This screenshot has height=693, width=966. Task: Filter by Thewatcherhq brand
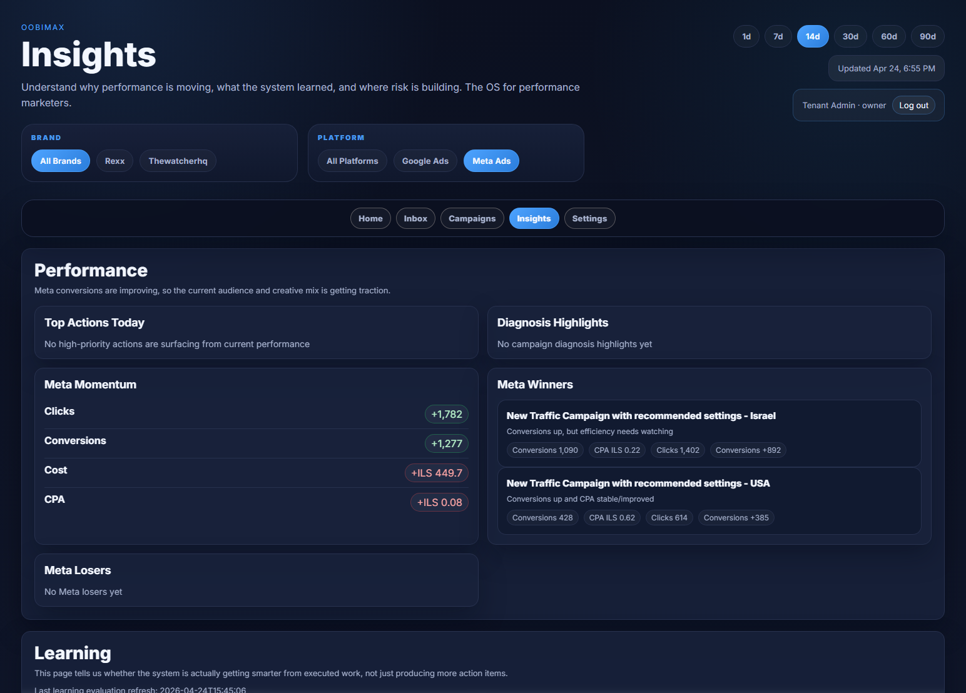[x=178, y=161]
